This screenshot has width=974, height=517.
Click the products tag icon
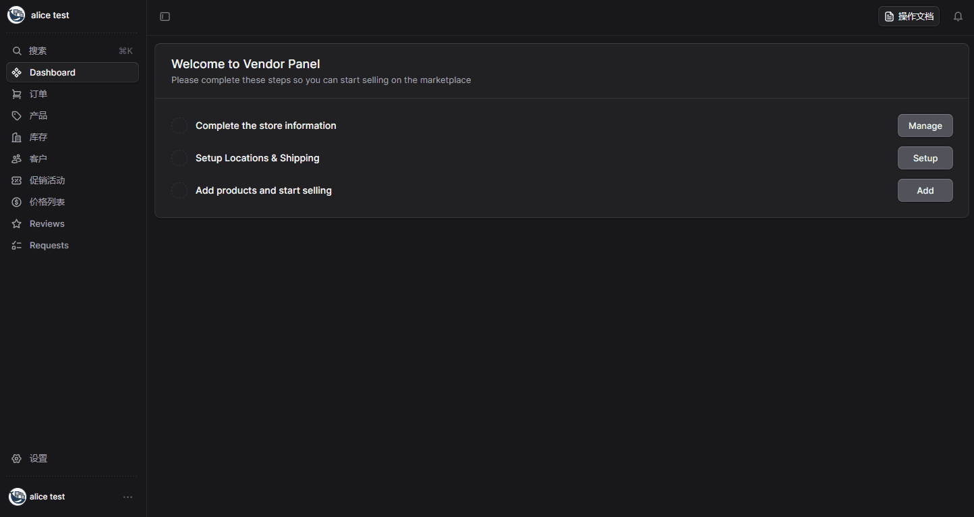coord(17,116)
